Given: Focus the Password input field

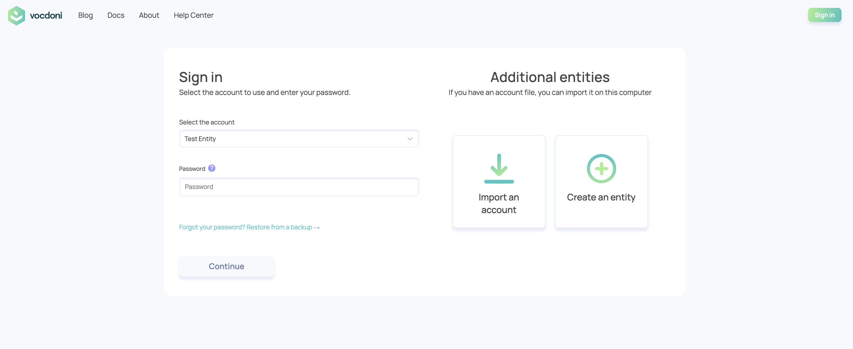Looking at the screenshot, I should click(x=299, y=187).
